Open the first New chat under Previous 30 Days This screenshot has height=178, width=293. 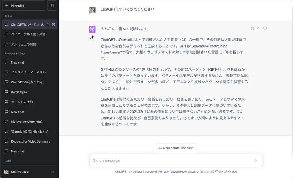pyautogui.click(x=30, y=63)
